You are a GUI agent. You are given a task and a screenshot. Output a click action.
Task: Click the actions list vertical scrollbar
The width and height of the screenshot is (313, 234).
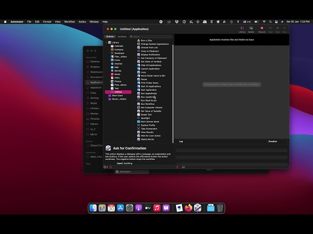(x=173, y=94)
